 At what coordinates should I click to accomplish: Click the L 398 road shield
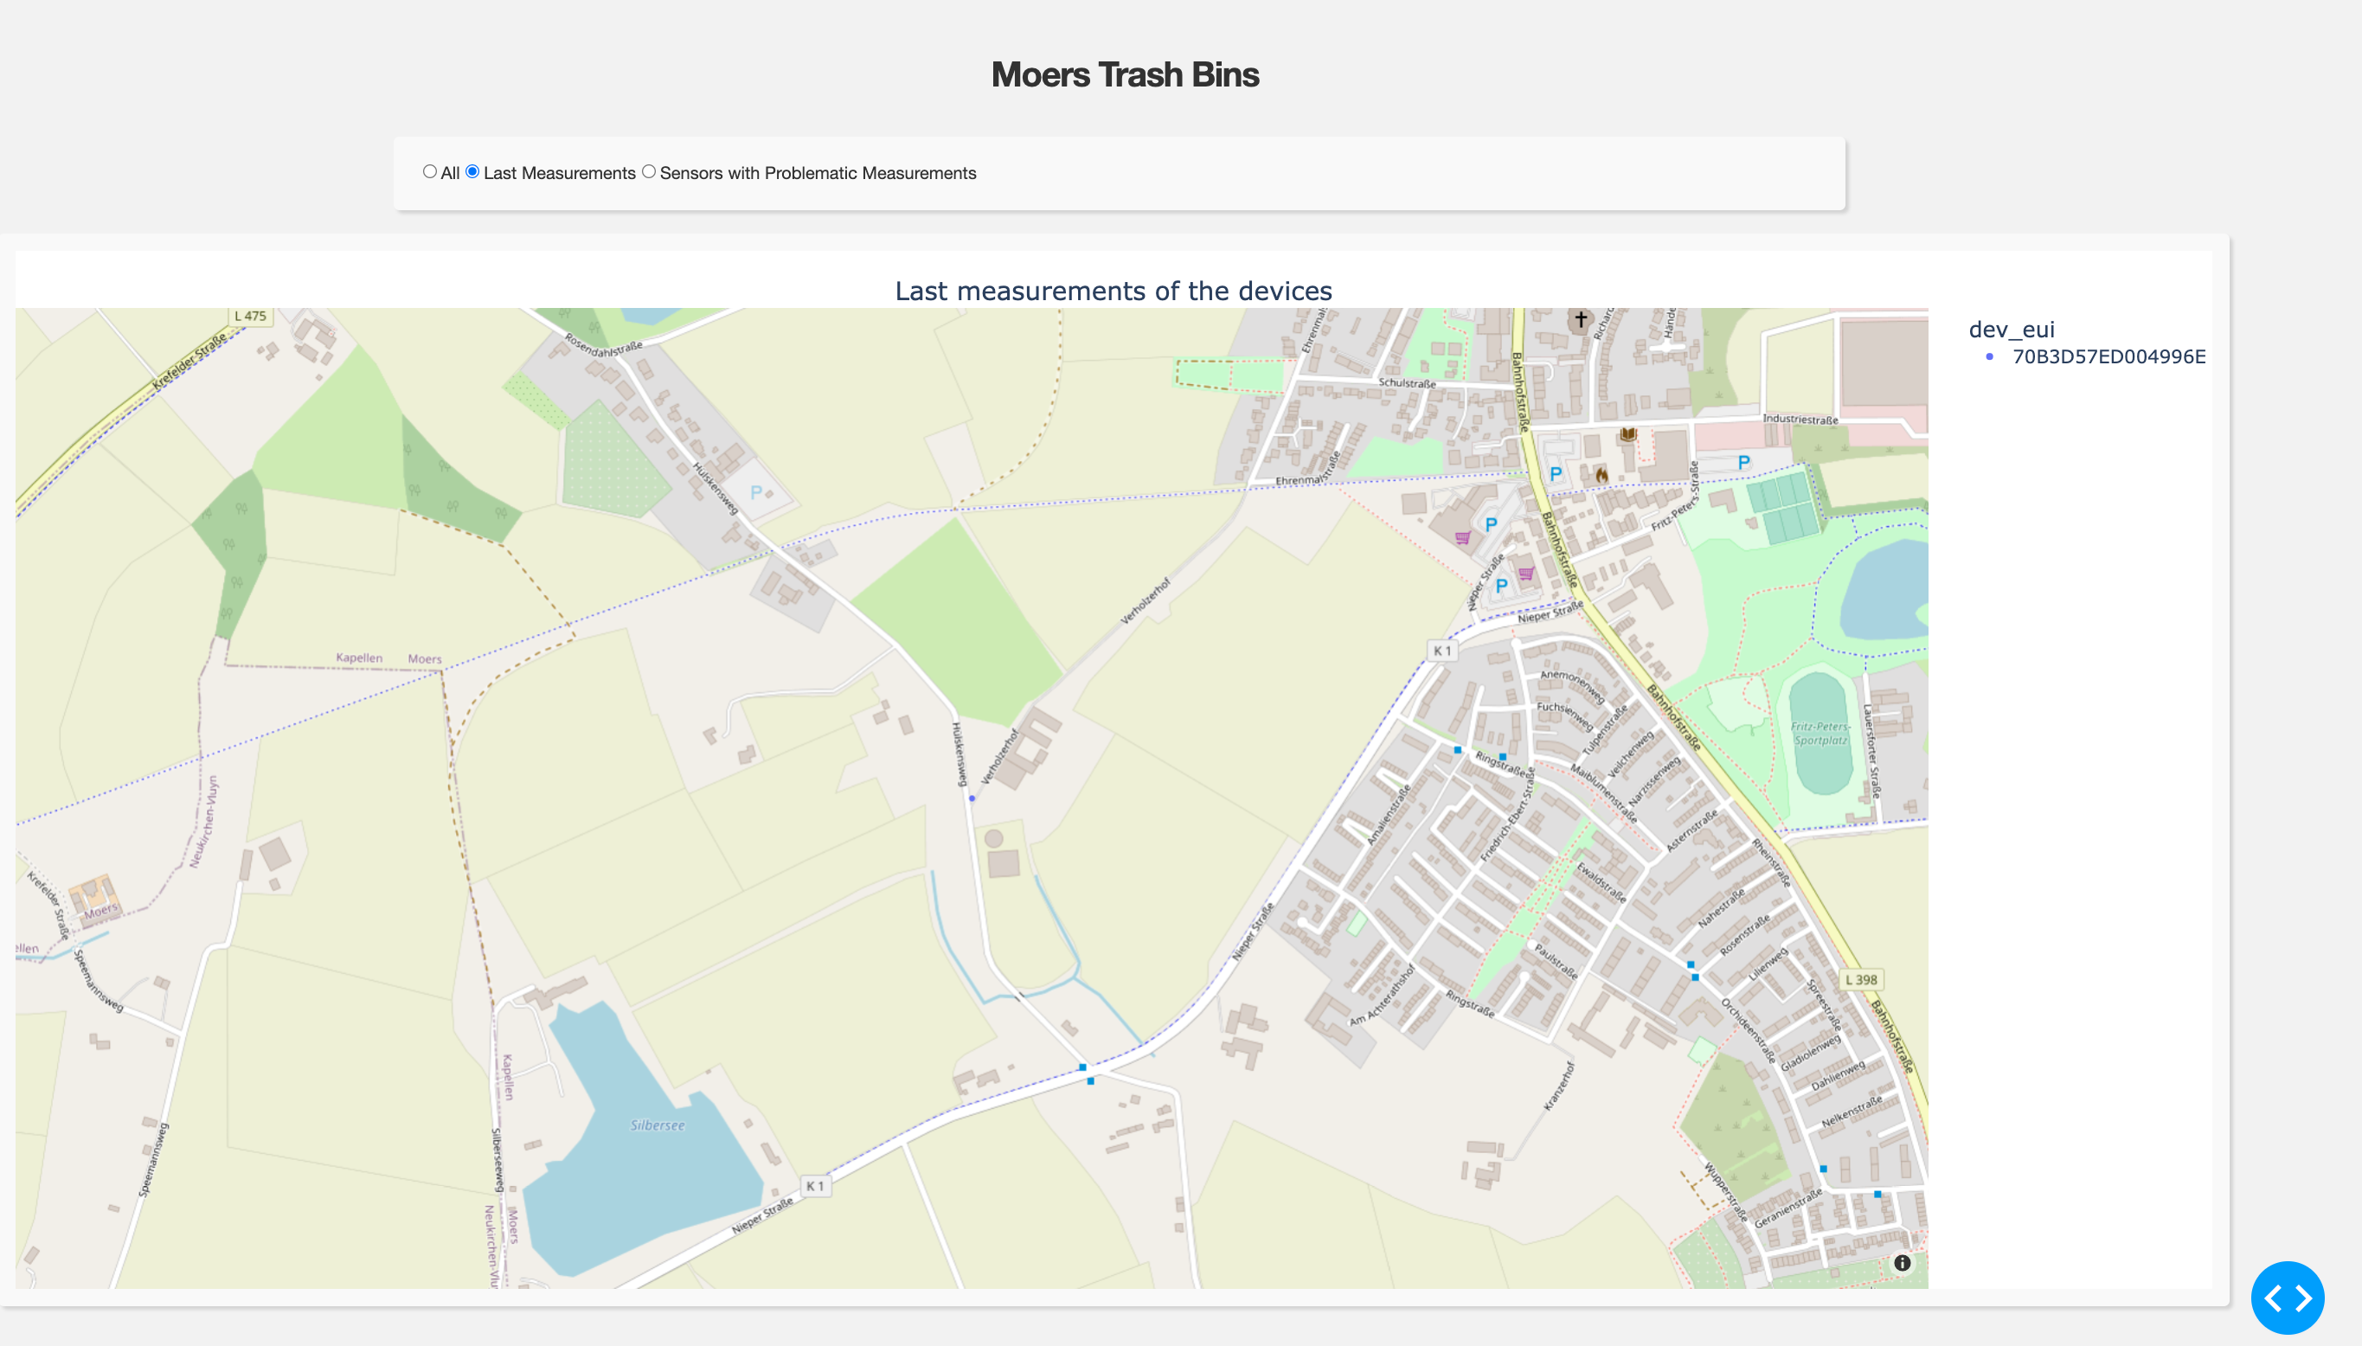pos(1860,980)
